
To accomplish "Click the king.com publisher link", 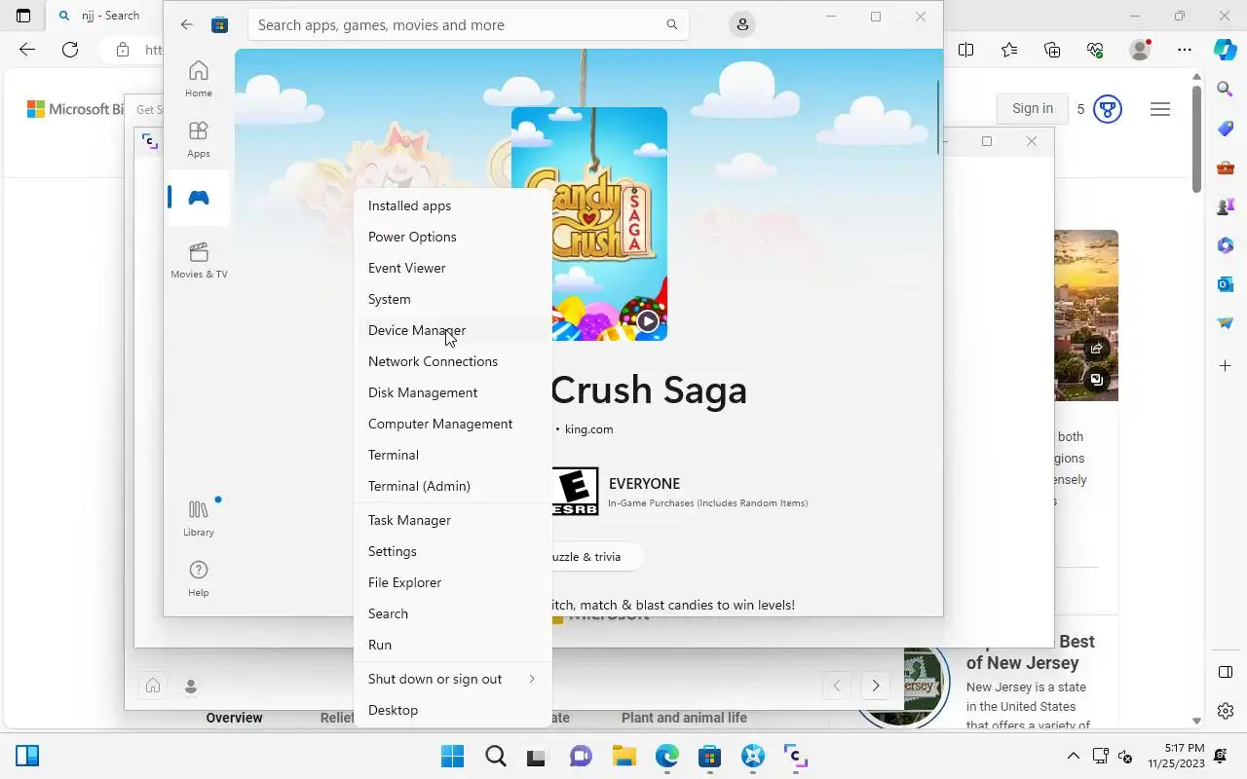I will click(588, 429).
